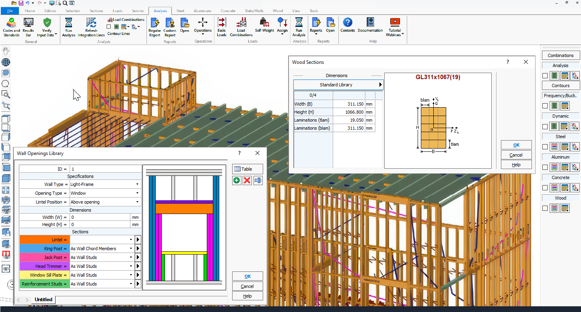Tick the Concrete results checkbox
The image size is (581, 312).
[x=545, y=188]
